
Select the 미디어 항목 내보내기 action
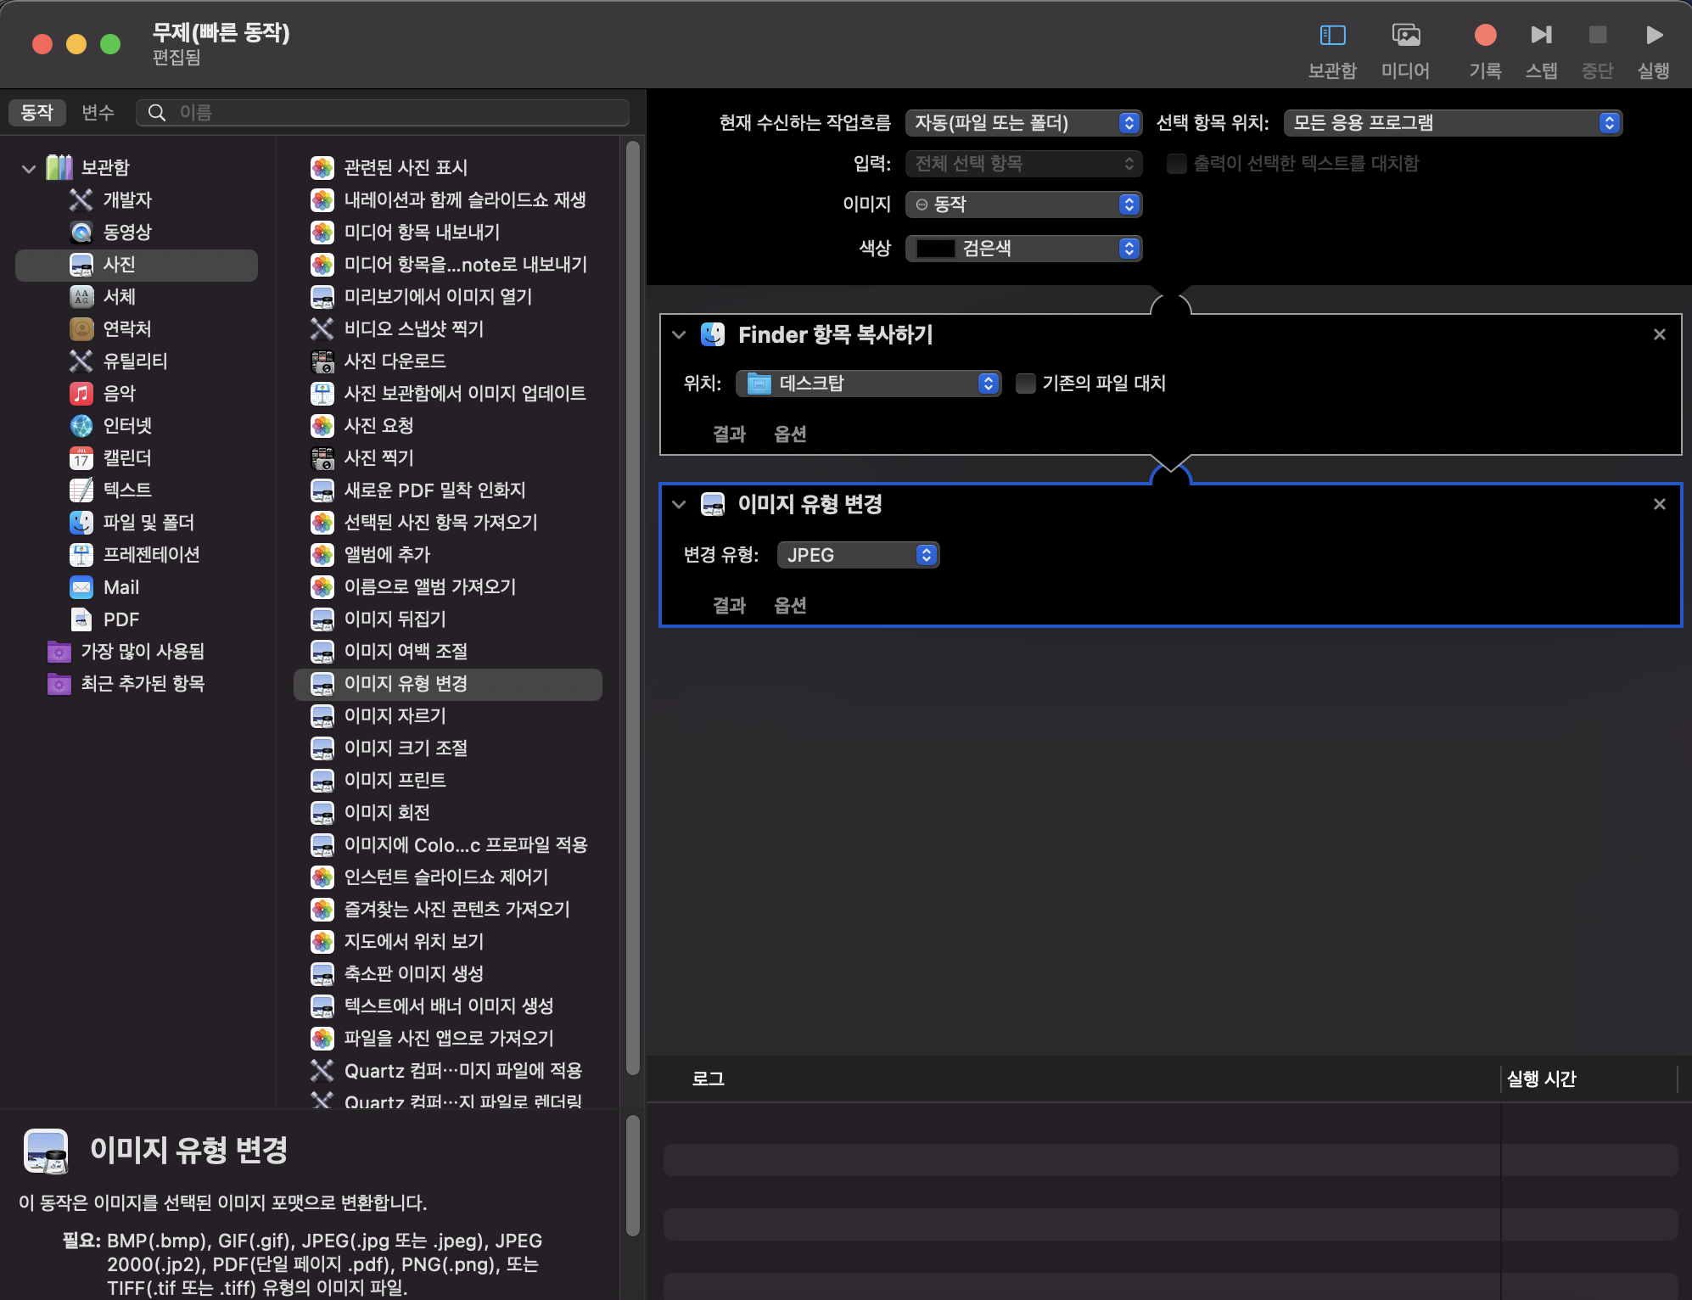tap(448, 233)
